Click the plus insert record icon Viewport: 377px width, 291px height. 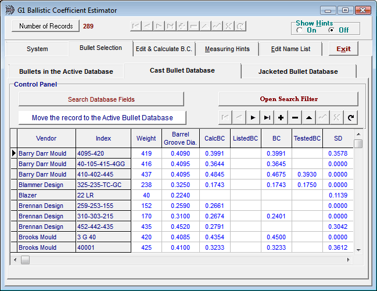[x=281, y=117]
